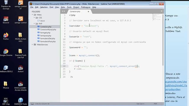Click the $pasword variable on line 13
Screen dimensions: 189x106
75,47
